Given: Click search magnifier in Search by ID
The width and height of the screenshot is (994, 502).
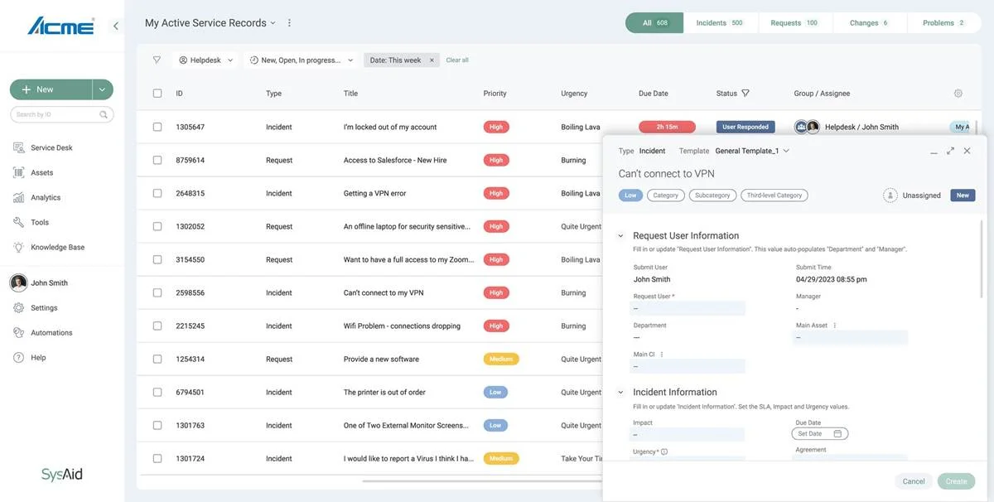Looking at the screenshot, I should [104, 114].
